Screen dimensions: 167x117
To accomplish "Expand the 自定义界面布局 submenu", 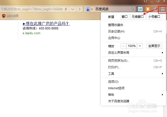I will (133, 53).
